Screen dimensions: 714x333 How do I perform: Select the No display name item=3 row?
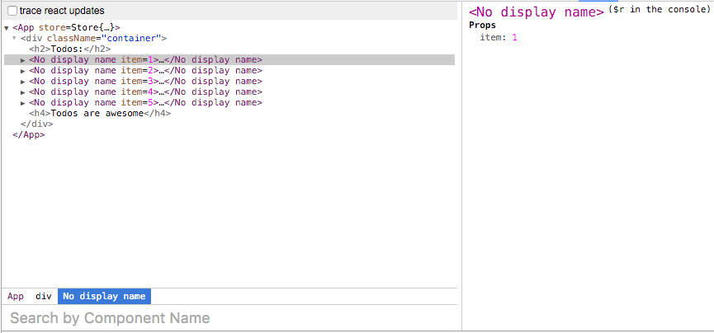pyautogui.click(x=145, y=82)
